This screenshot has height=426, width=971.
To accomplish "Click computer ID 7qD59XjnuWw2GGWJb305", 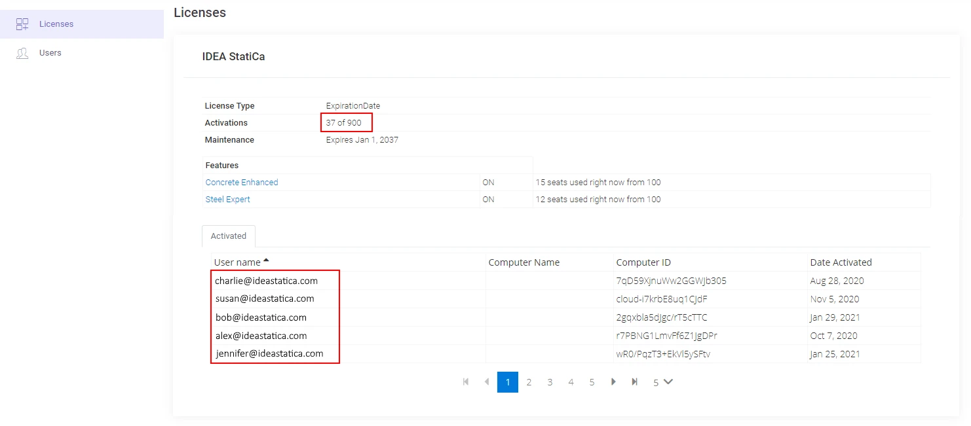I will click(671, 281).
